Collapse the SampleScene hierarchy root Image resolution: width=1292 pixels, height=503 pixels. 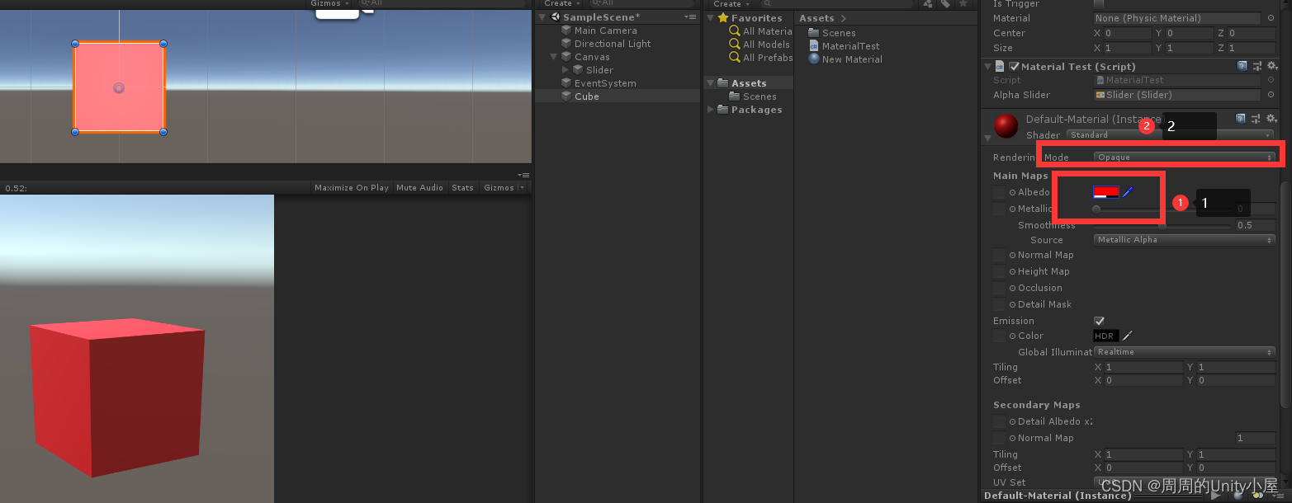[x=542, y=17]
